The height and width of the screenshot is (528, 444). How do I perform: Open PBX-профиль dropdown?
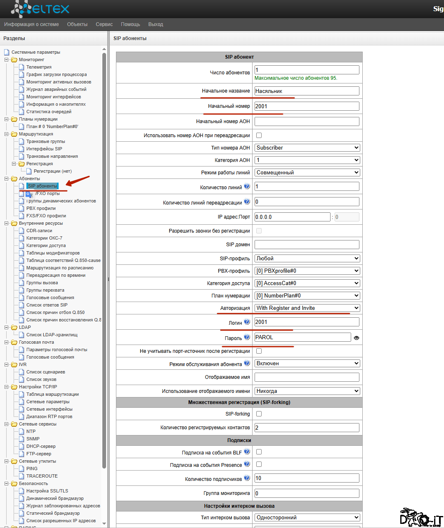[307, 271]
